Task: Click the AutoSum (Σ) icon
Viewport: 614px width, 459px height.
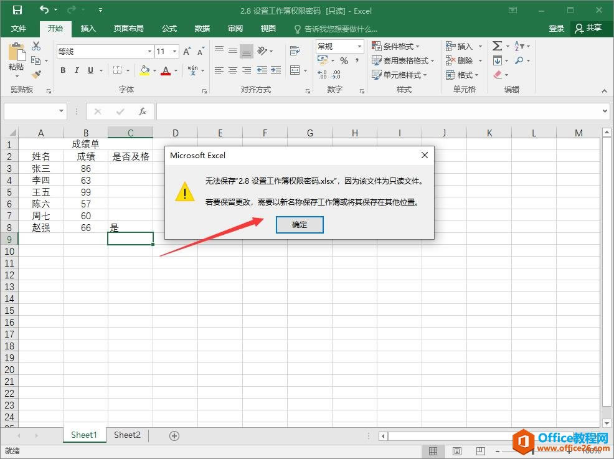Action: [x=497, y=46]
